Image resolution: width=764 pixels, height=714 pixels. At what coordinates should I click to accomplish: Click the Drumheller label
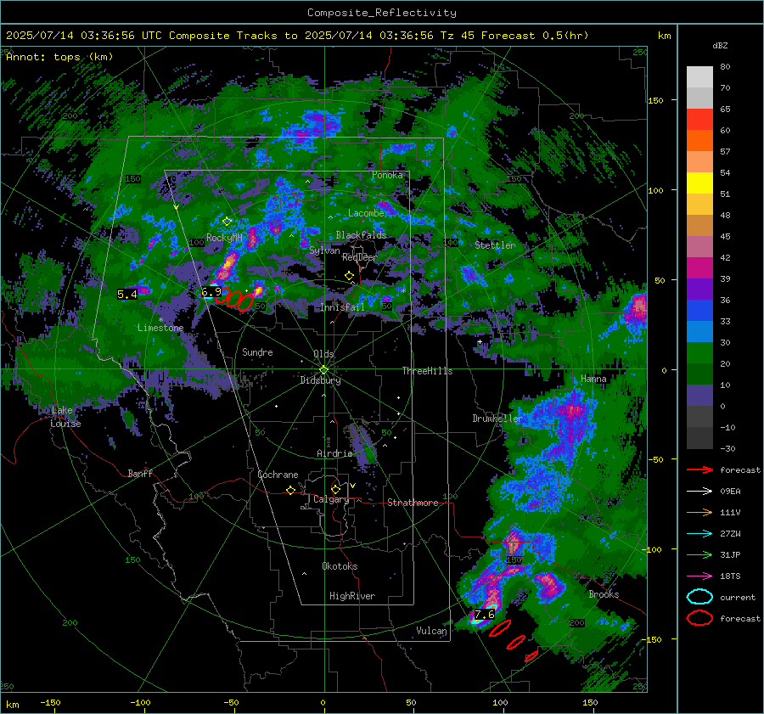coord(497,419)
